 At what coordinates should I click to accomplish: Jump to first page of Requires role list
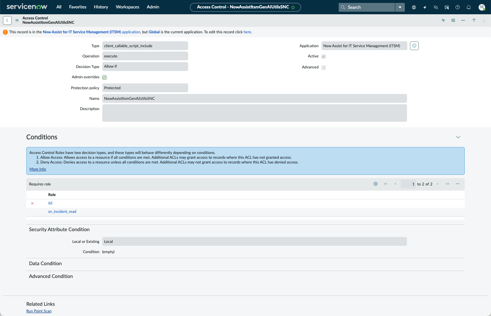385,184
